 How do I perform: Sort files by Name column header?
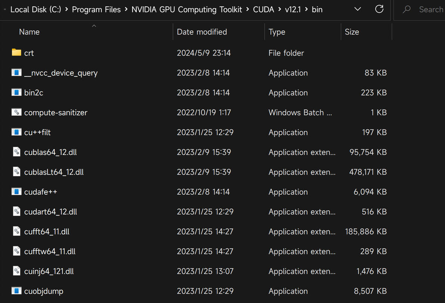29,32
